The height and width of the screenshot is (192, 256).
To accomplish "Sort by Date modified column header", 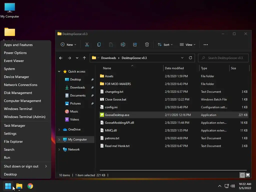I will coord(174,68).
